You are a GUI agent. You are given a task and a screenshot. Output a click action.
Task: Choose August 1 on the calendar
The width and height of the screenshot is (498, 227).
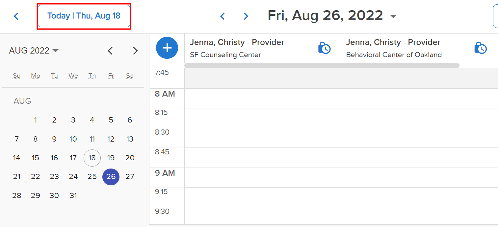click(x=36, y=120)
